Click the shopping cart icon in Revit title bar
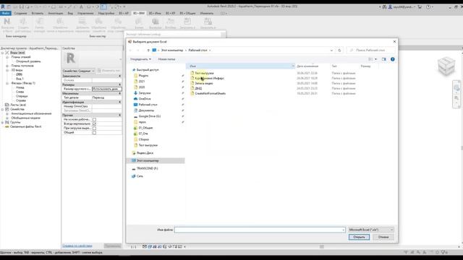Viewport: 463px width, 260px height. (420, 6)
